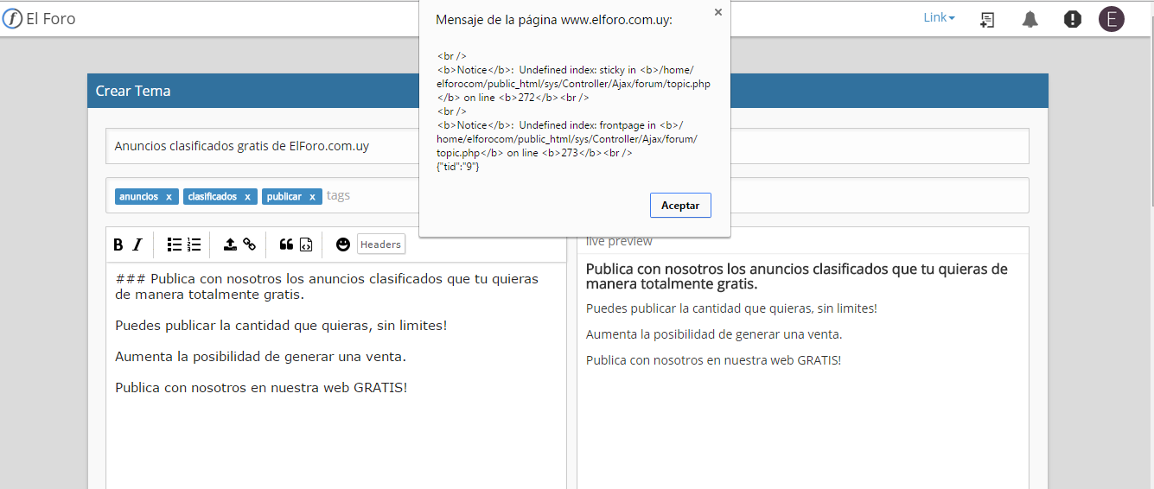Click the bold preview heading text
The image size is (1154, 489).
point(797,276)
